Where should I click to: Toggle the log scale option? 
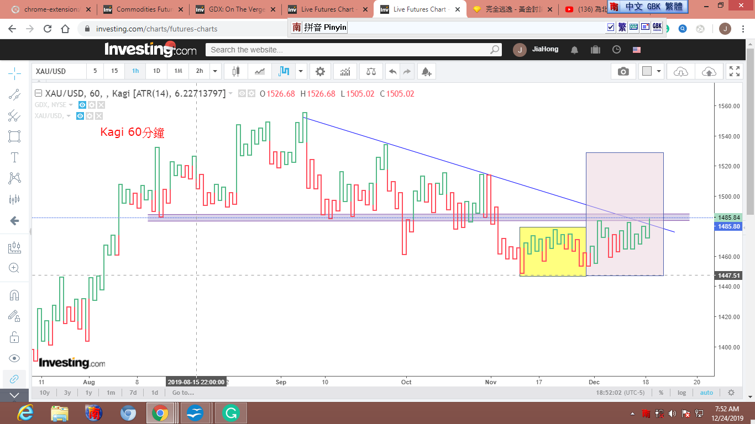[682, 393]
